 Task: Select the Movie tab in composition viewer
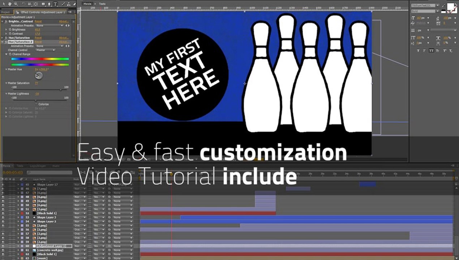[87, 4]
